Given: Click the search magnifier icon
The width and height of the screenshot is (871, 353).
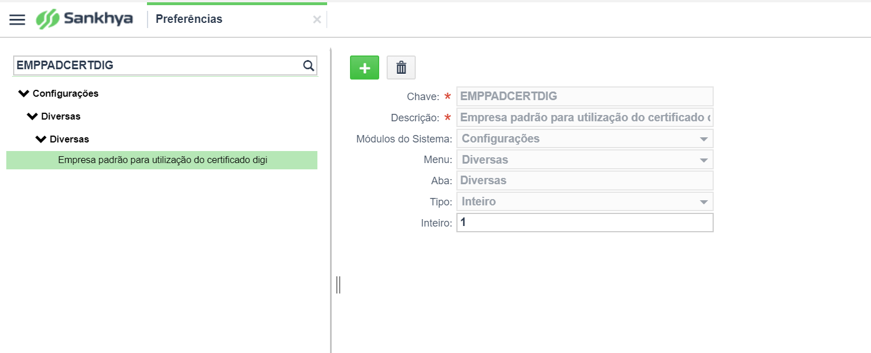Looking at the screenshot, I should tap(308, 65).
